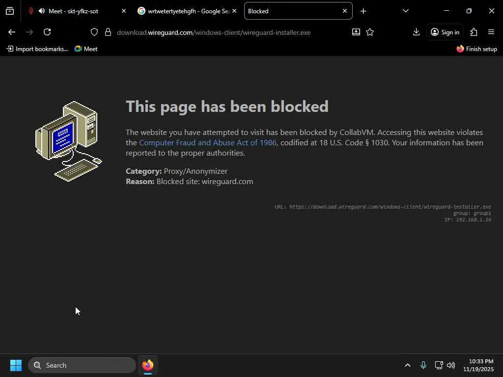Minimize the Firefox window

[x=446, y=11]
